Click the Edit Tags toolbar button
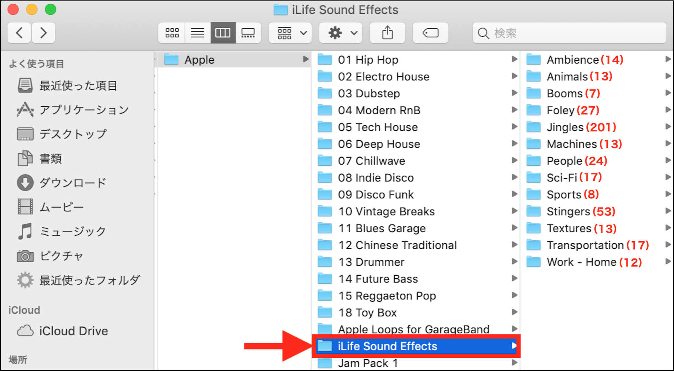The width and height of the screenshot is (674, 371). click(x=431, y=33)
